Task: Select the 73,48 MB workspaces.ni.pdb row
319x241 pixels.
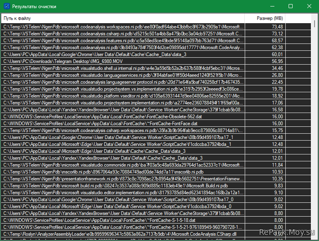Action: 122,26
